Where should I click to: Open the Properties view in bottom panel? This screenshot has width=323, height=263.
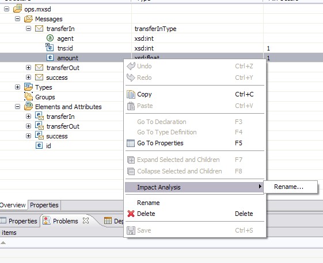click(x=20, y=221)
